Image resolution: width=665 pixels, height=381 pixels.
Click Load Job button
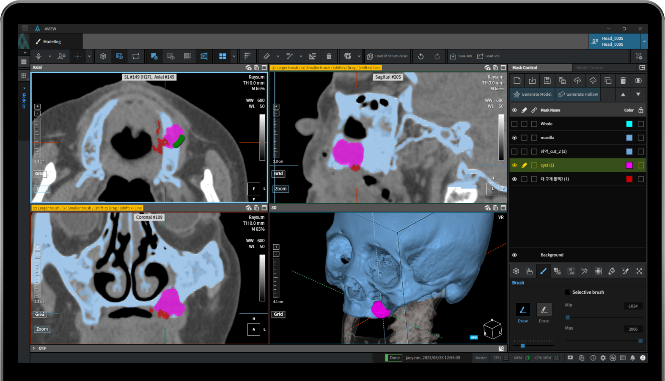point(488,56)
